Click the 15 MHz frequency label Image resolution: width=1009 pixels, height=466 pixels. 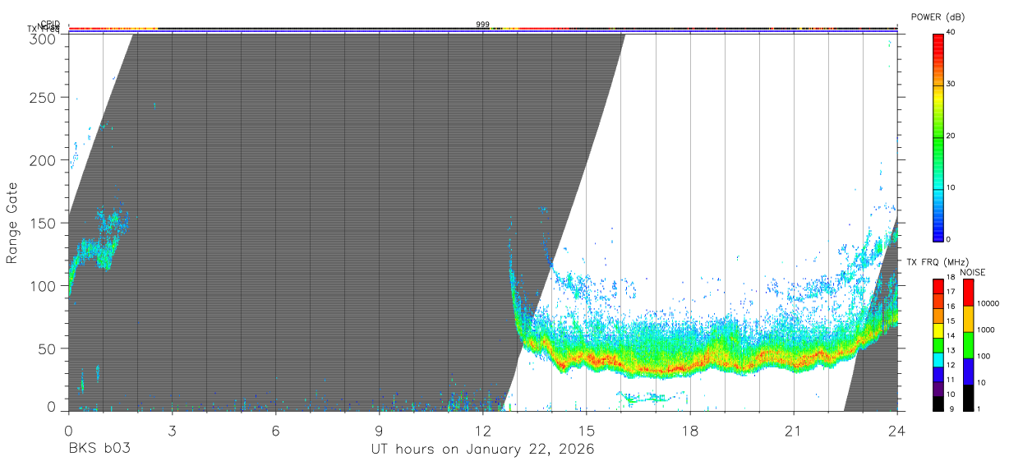951,321
